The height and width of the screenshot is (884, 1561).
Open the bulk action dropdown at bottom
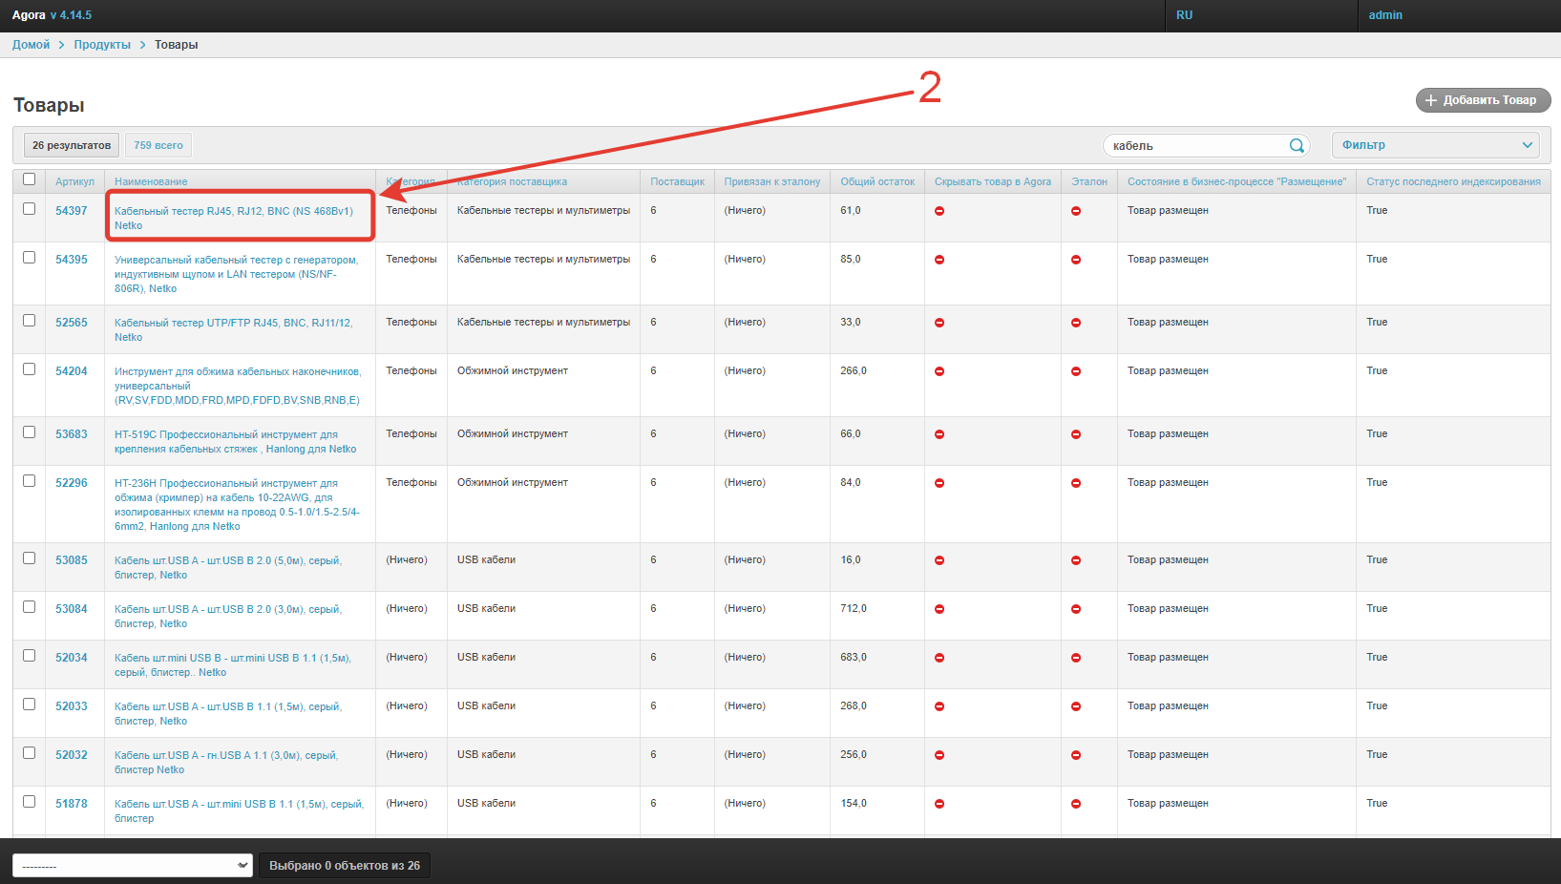[x=133, y=866]
